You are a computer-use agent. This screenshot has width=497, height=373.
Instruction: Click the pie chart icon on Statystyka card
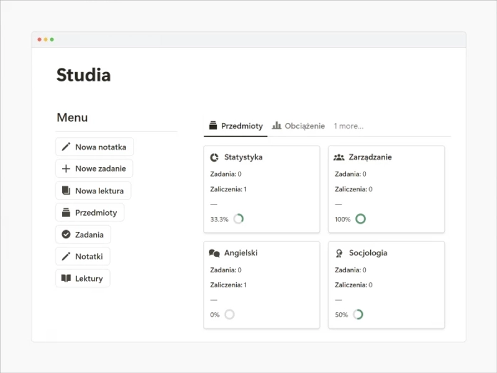(x=214, y=157)
